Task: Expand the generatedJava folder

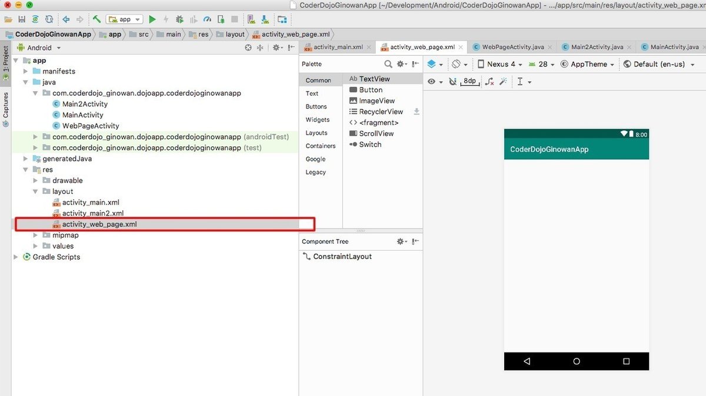Action: click(x=25, y=159)
